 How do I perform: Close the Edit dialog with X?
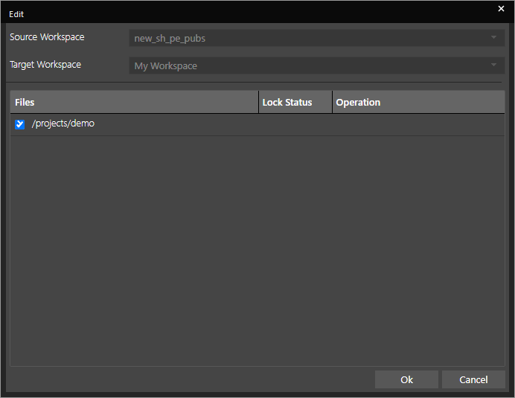coord(501,8)
